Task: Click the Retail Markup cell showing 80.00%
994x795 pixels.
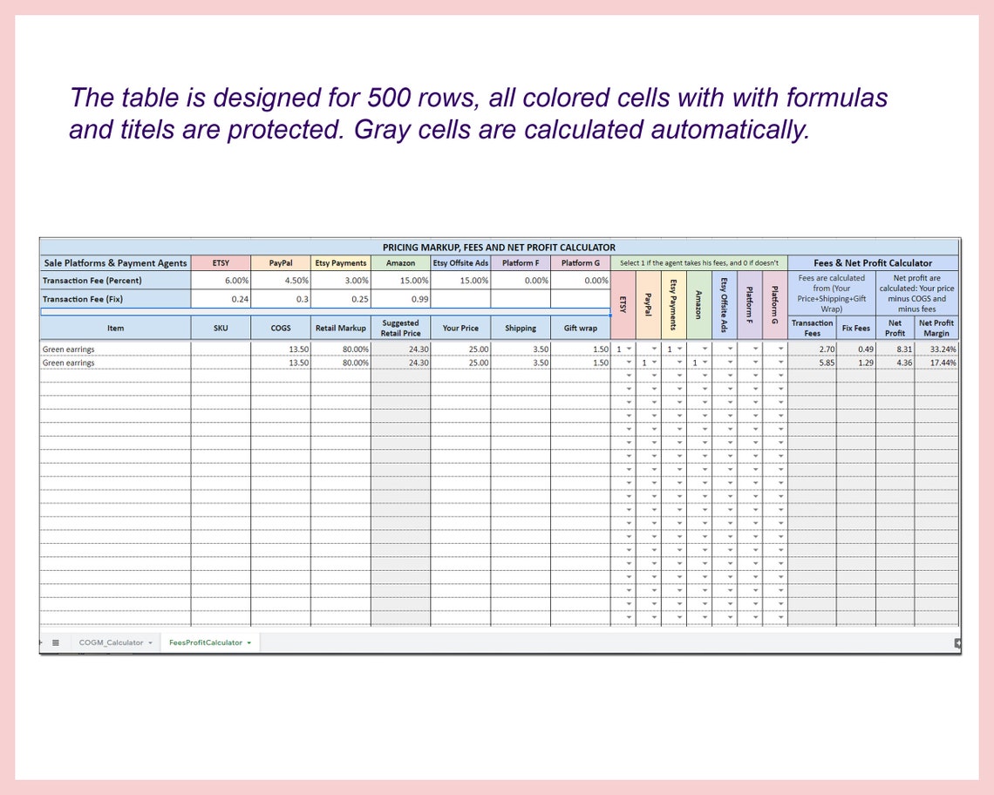Action: coord(341,348)
